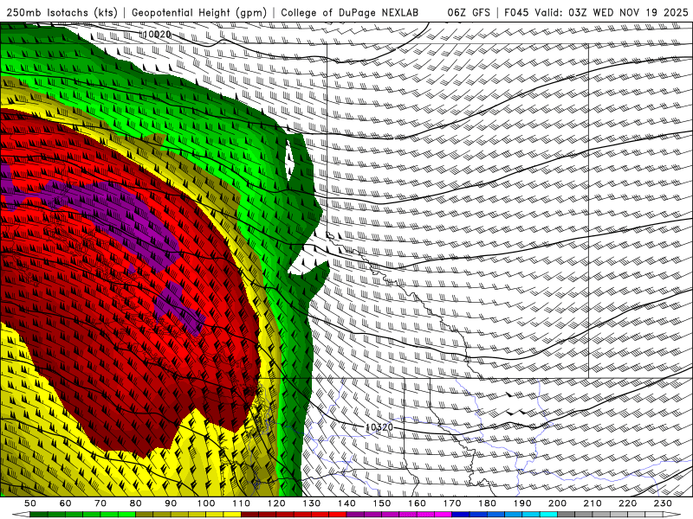Click the 230 value on the color scale
Viewport: 693px width, 519px height.
click(x=663, y=503)
